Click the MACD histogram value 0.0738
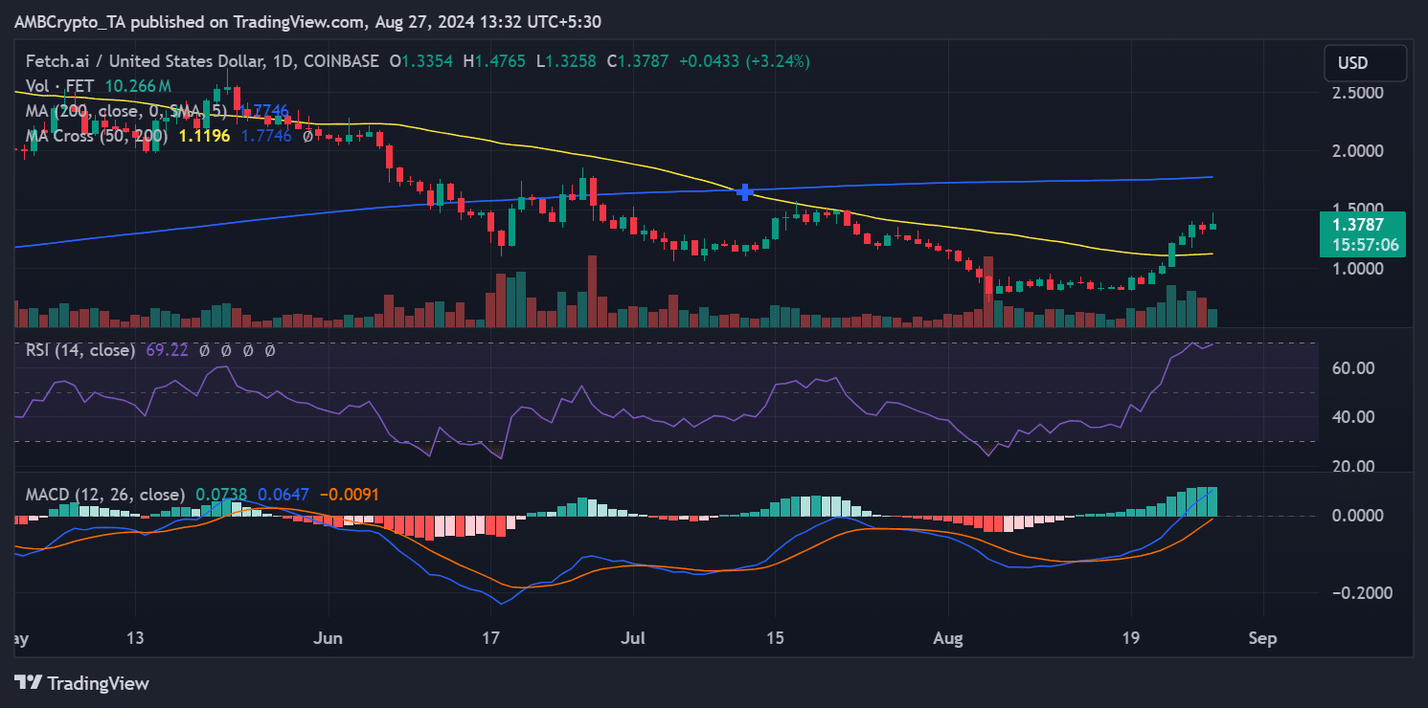Image resolution: width=1428 pixels, height=708 pixels. click(219, 495)
